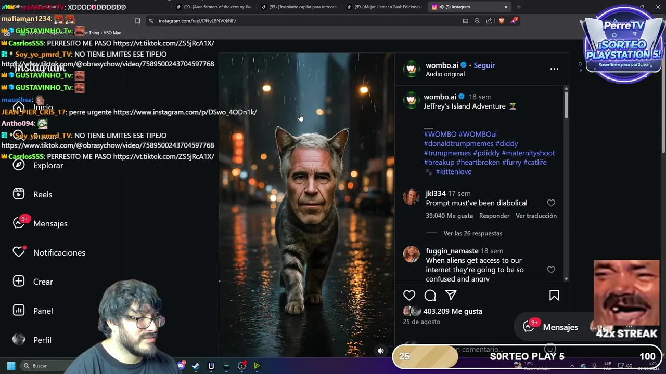Click the Crear plus icon
The width and height of the screenshot is (666, 374).
click(19, 282)
